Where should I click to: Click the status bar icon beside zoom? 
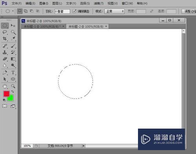click(36, 146)
